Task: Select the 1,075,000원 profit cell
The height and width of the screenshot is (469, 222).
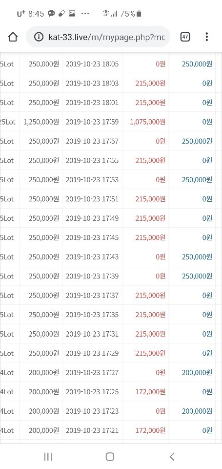Action: [x=148, y=122]
